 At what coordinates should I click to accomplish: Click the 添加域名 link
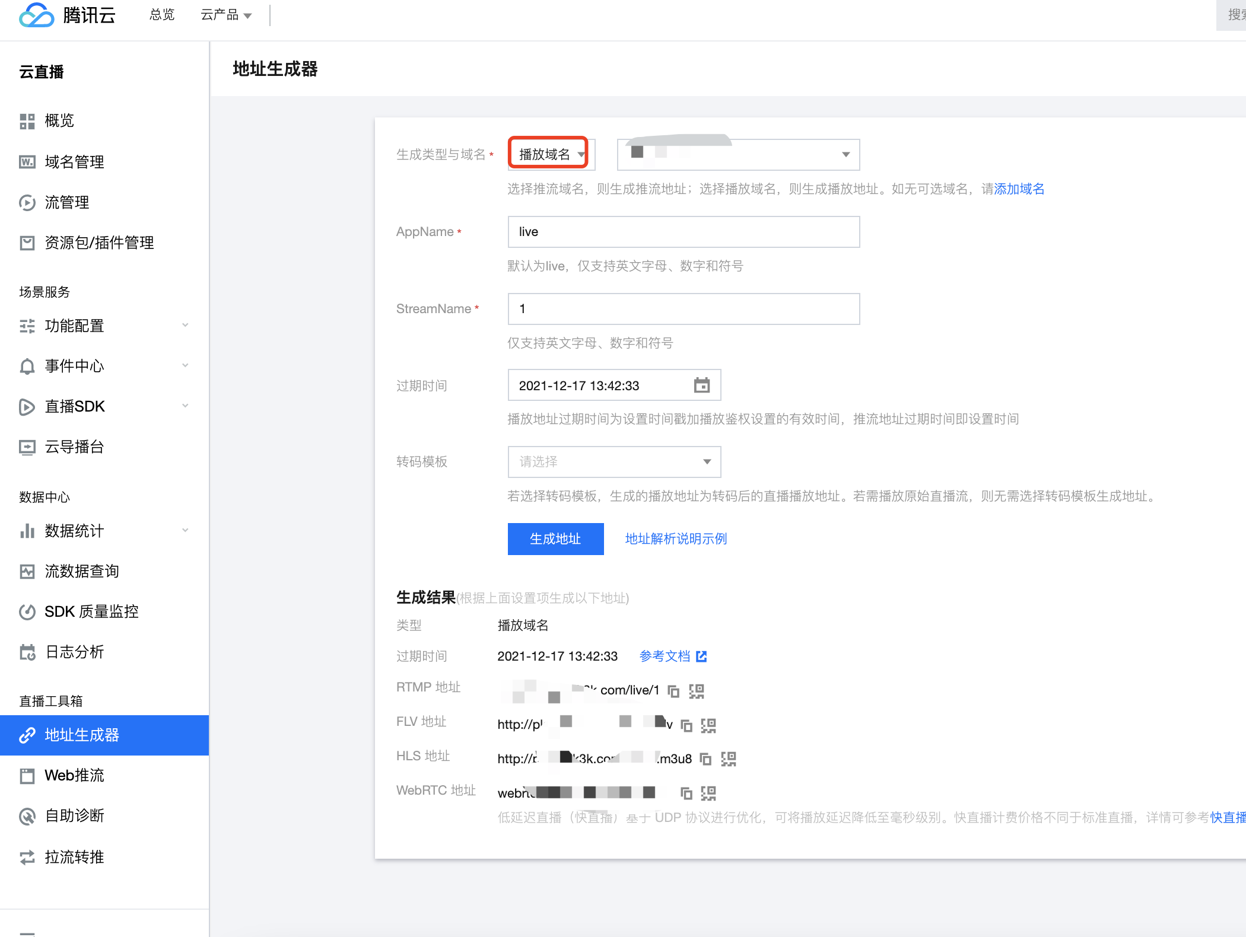(x=1019, y=189)
